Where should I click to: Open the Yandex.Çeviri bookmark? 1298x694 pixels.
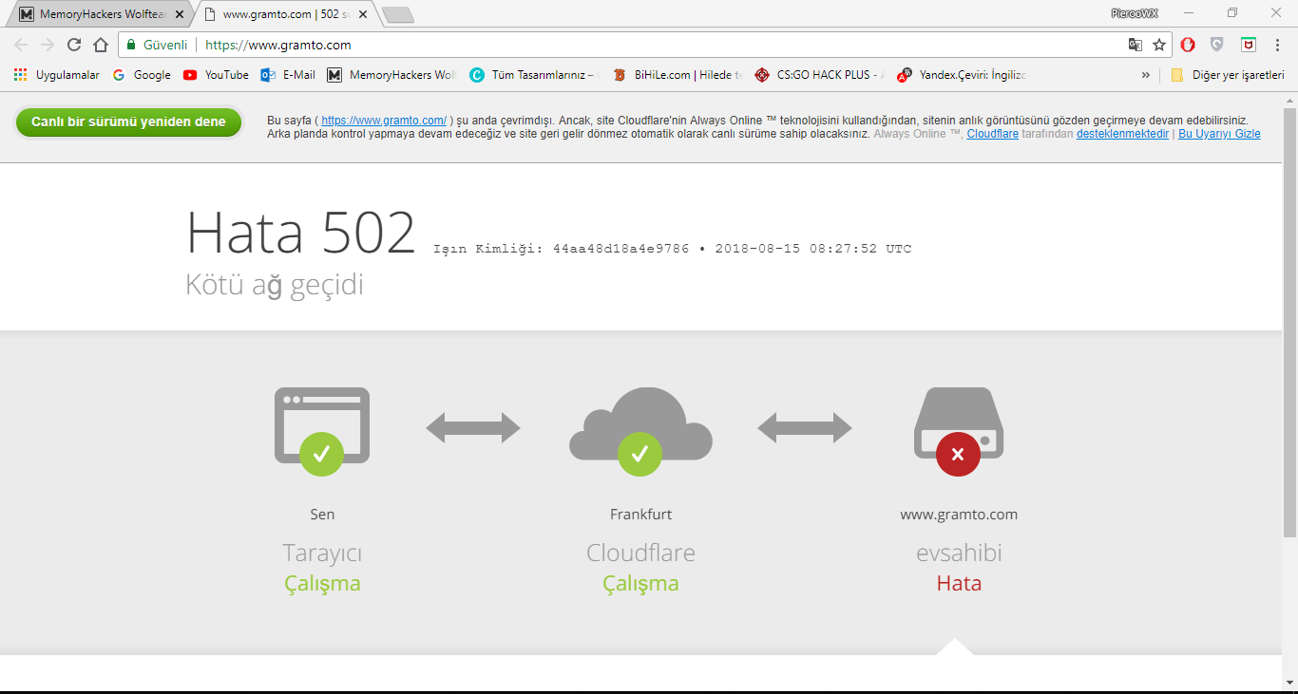[x=963, y=75]
